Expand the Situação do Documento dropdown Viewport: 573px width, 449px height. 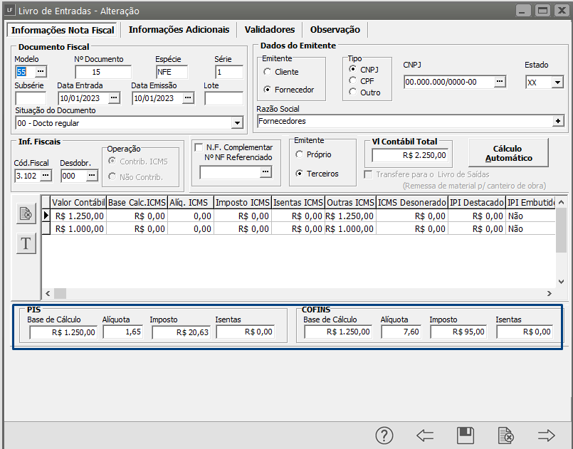coord(237,122)
